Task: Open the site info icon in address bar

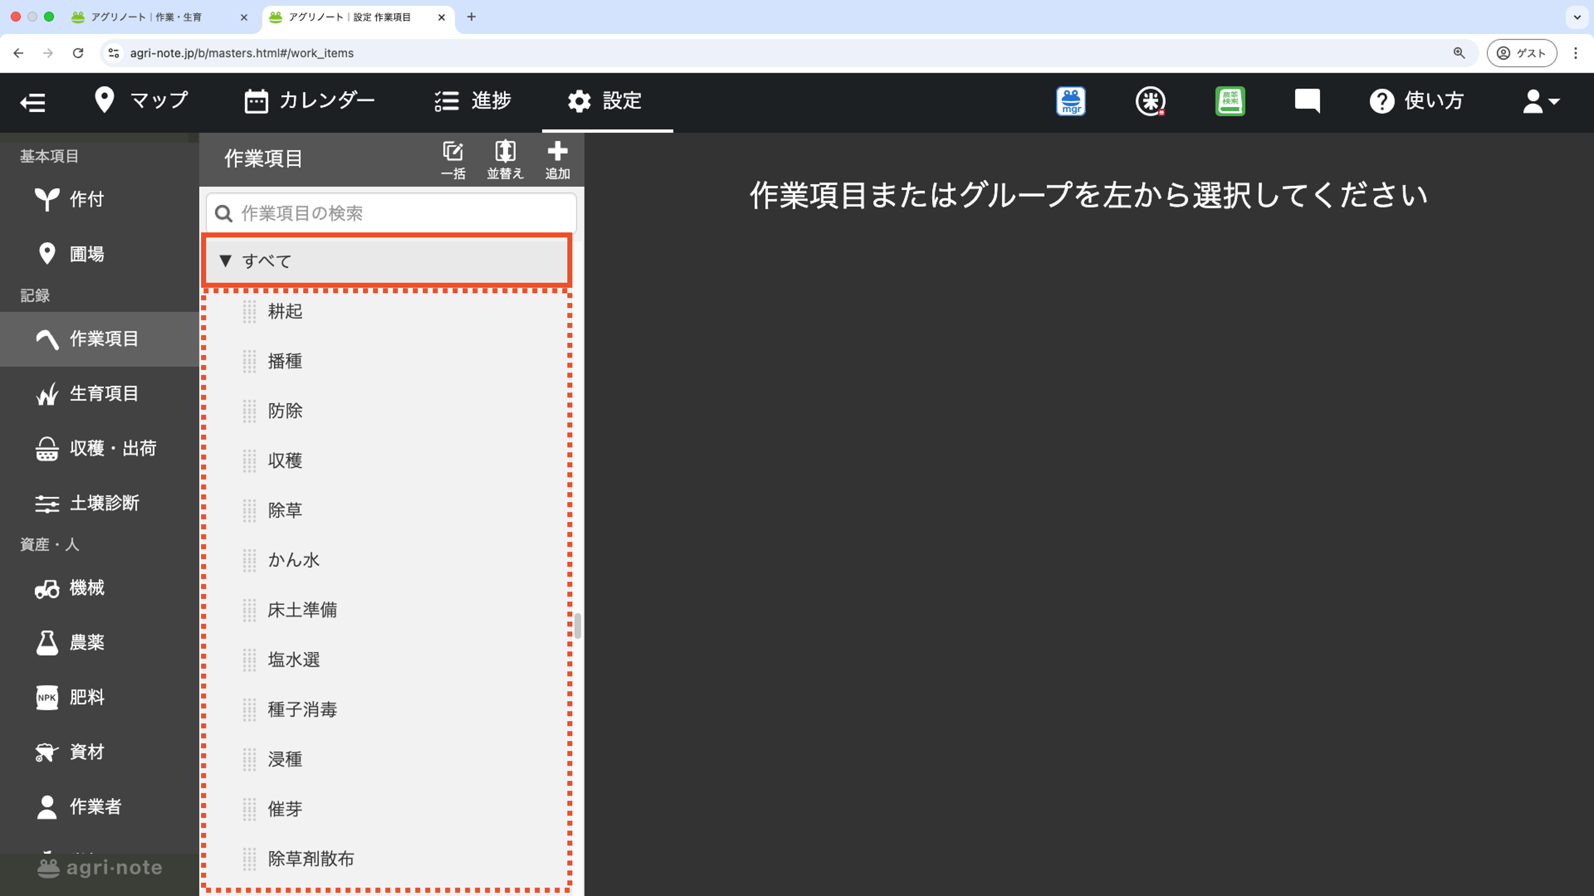Action: pos(114,53)
